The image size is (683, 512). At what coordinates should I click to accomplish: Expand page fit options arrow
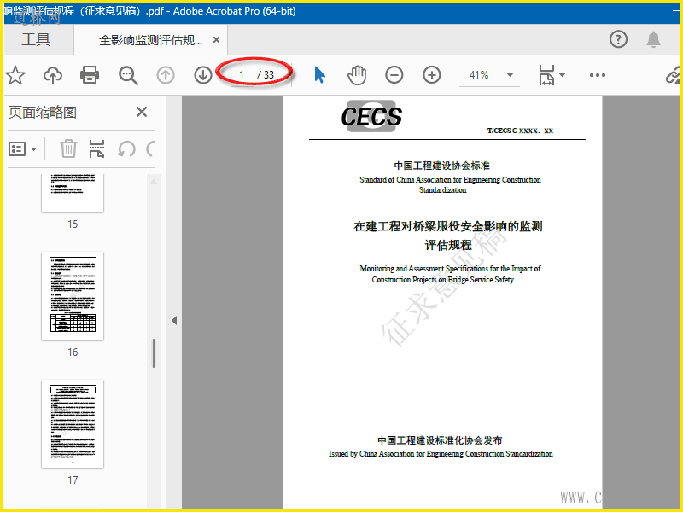point(562,75)
